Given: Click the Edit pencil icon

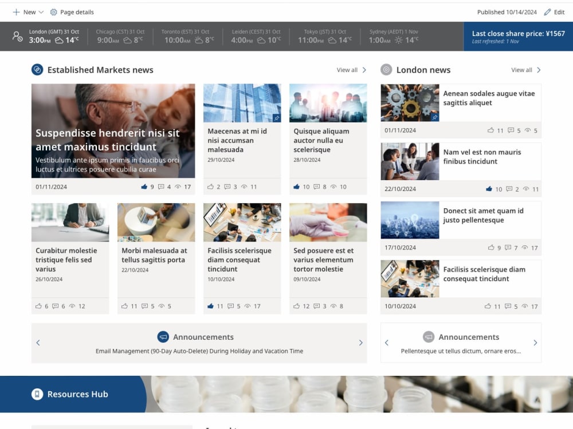Looking at the screenshot, I should (x=547, y=12).
